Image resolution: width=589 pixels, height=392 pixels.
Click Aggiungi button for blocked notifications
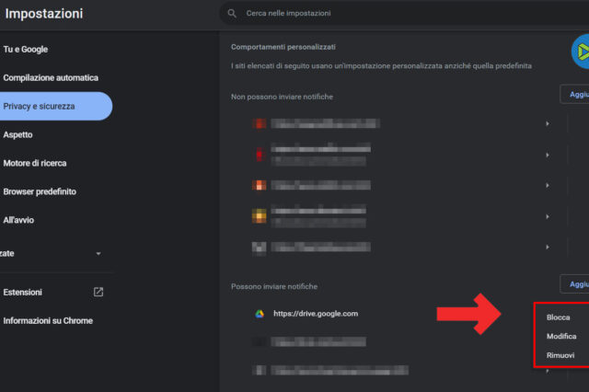[574, 94]
